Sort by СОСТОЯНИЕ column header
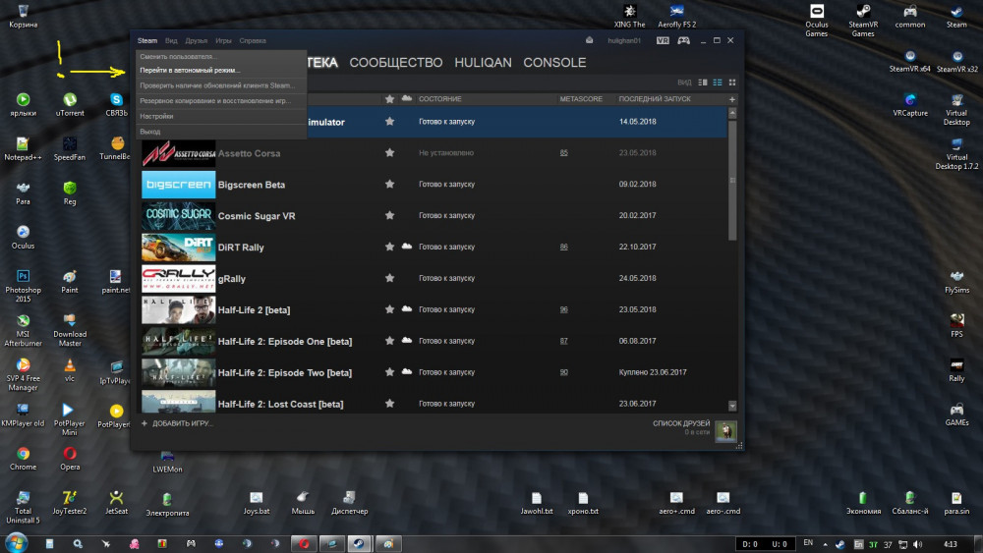Screen dimensions: 983x553 tap(440, 99)
